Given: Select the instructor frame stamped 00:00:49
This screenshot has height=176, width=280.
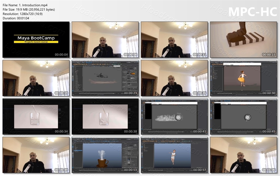Looking at the screenshot, I should [36, 155].
